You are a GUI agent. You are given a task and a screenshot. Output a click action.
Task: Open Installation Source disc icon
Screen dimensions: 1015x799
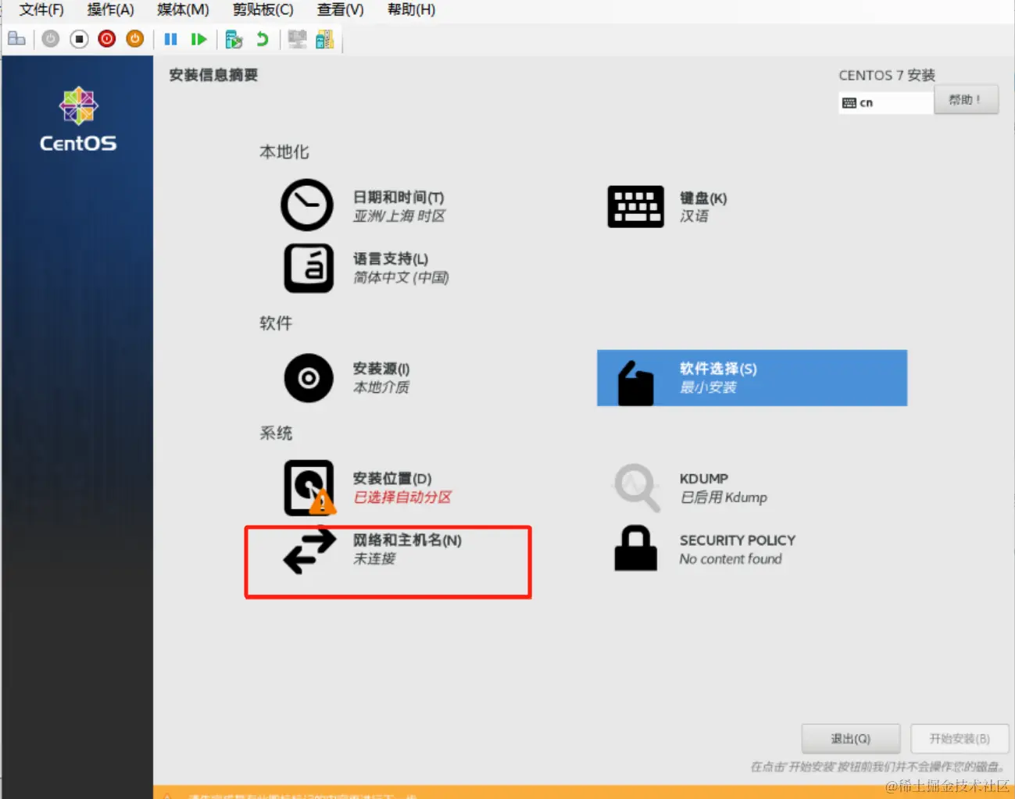click(309, 378)
